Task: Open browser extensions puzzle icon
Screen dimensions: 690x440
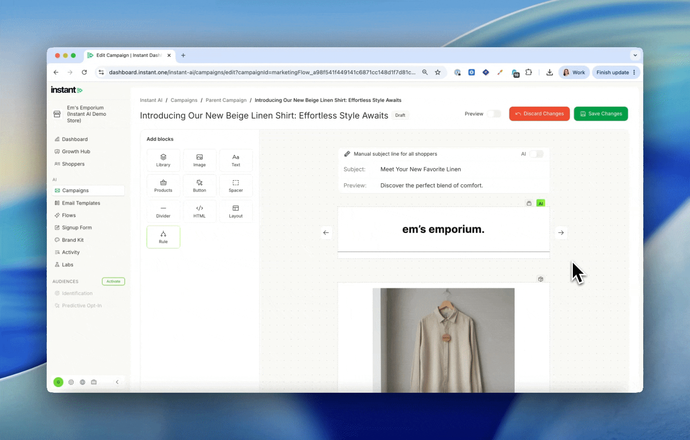Action: (x=528, y=73)
